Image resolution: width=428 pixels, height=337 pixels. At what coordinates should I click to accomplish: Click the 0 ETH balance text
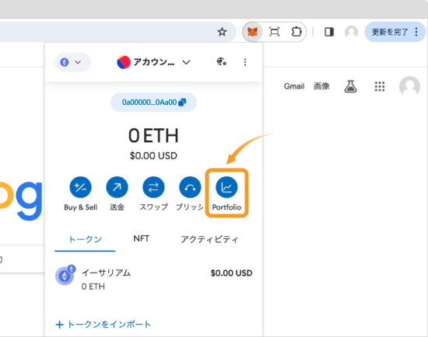point(153,136)
